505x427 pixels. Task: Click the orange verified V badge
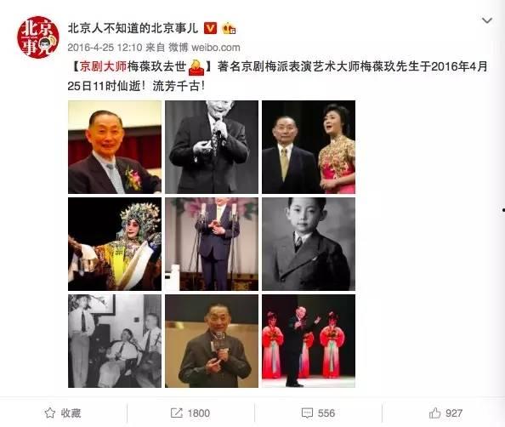(210, 28)
